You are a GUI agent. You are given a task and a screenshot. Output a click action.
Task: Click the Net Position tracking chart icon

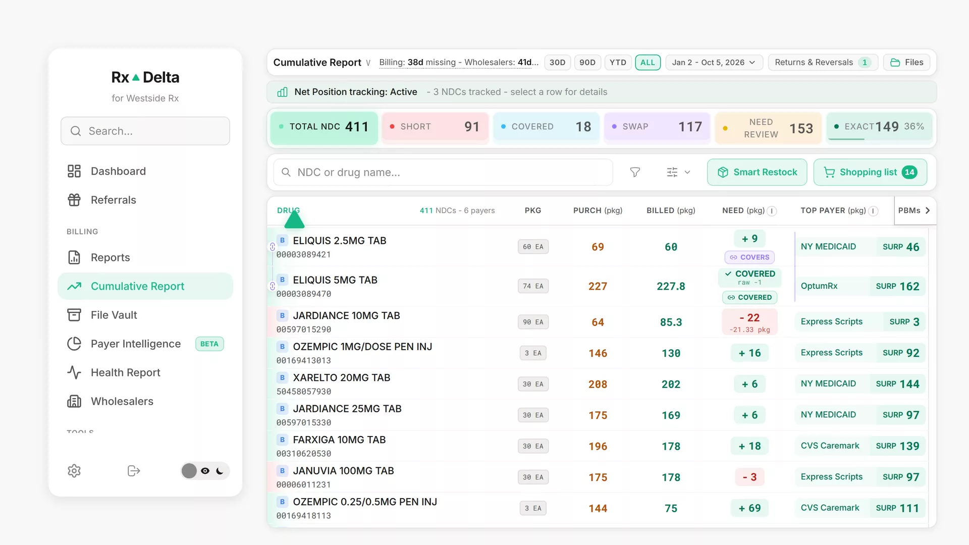click(x=283, y=92)
